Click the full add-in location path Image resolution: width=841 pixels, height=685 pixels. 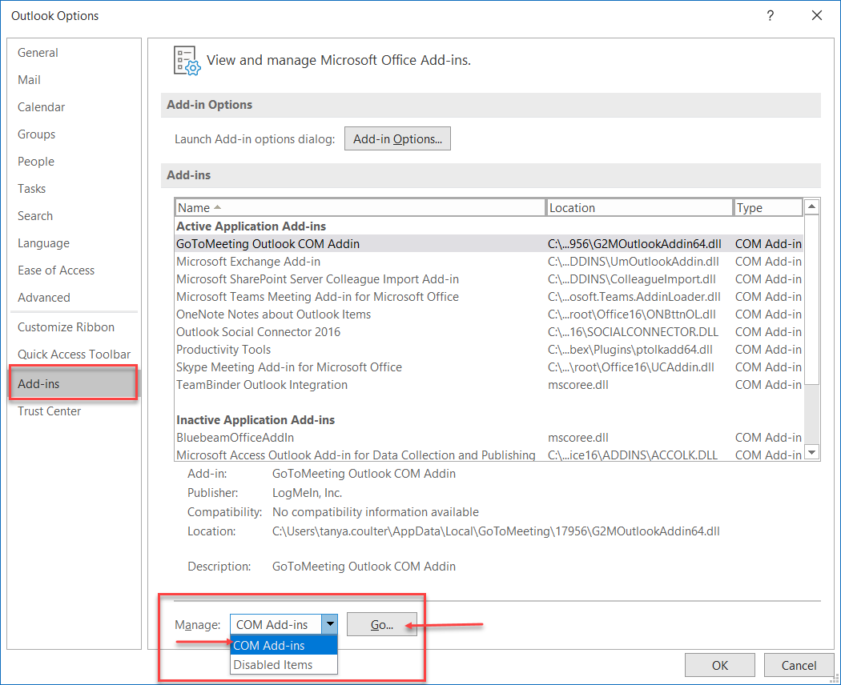496,531
